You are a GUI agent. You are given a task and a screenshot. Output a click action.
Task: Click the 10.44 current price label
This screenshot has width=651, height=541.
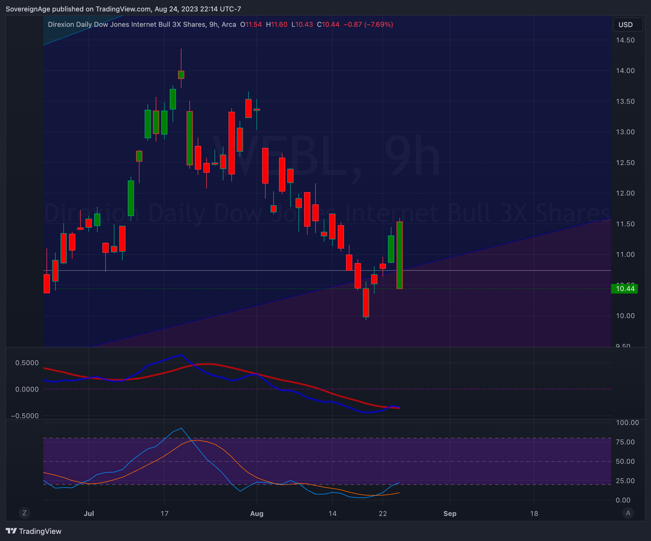624,289
